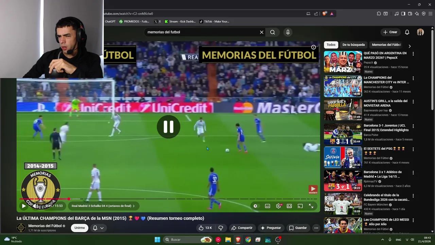Open YouTube notifications bell
This screenshot has height=245, width=435.
pyautogui.click(x=407, y=32)
